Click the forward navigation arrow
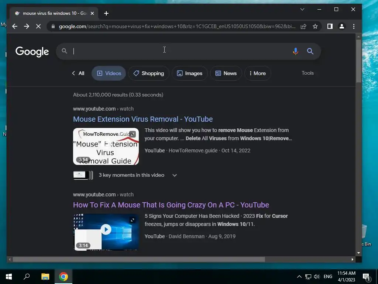This screenshot has height=284, width=378. [27, 26]
